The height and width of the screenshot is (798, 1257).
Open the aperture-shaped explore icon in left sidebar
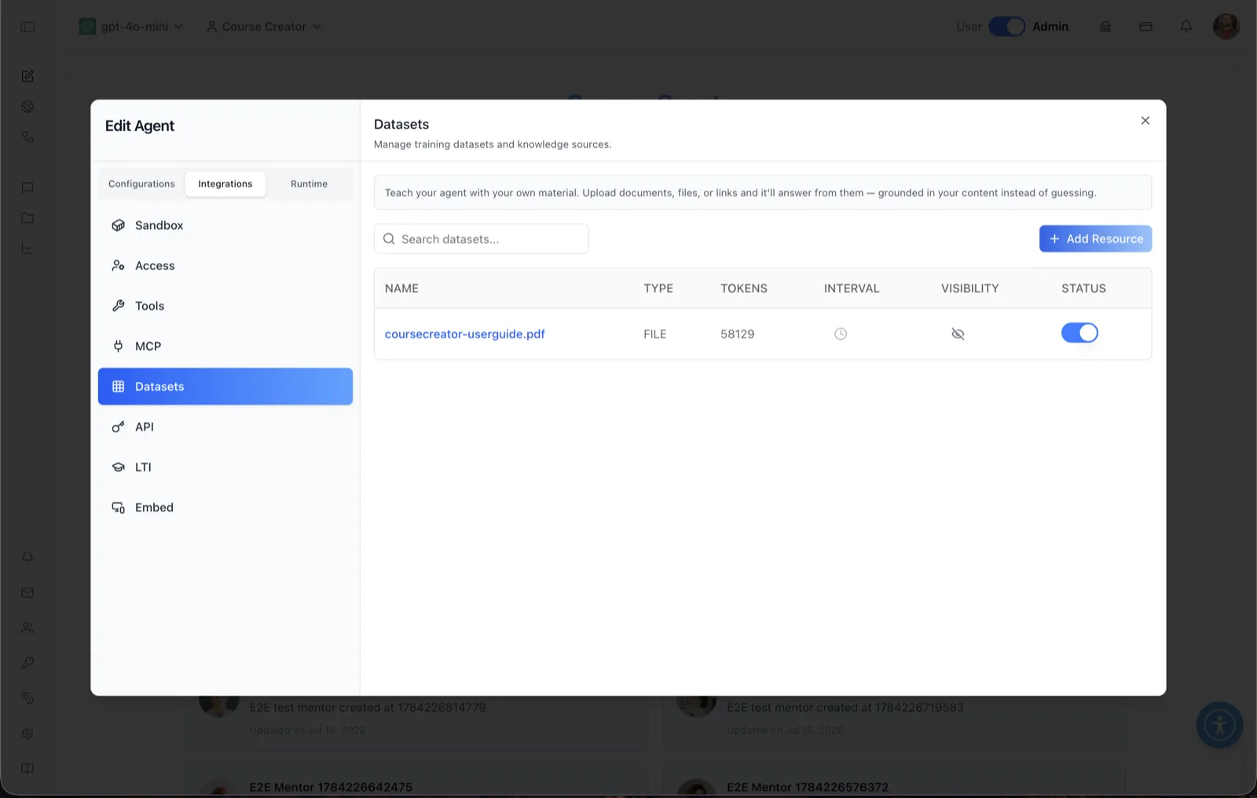[x=27, y=107]
